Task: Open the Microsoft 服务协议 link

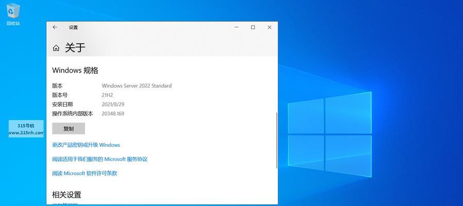Action: point(100,159)
